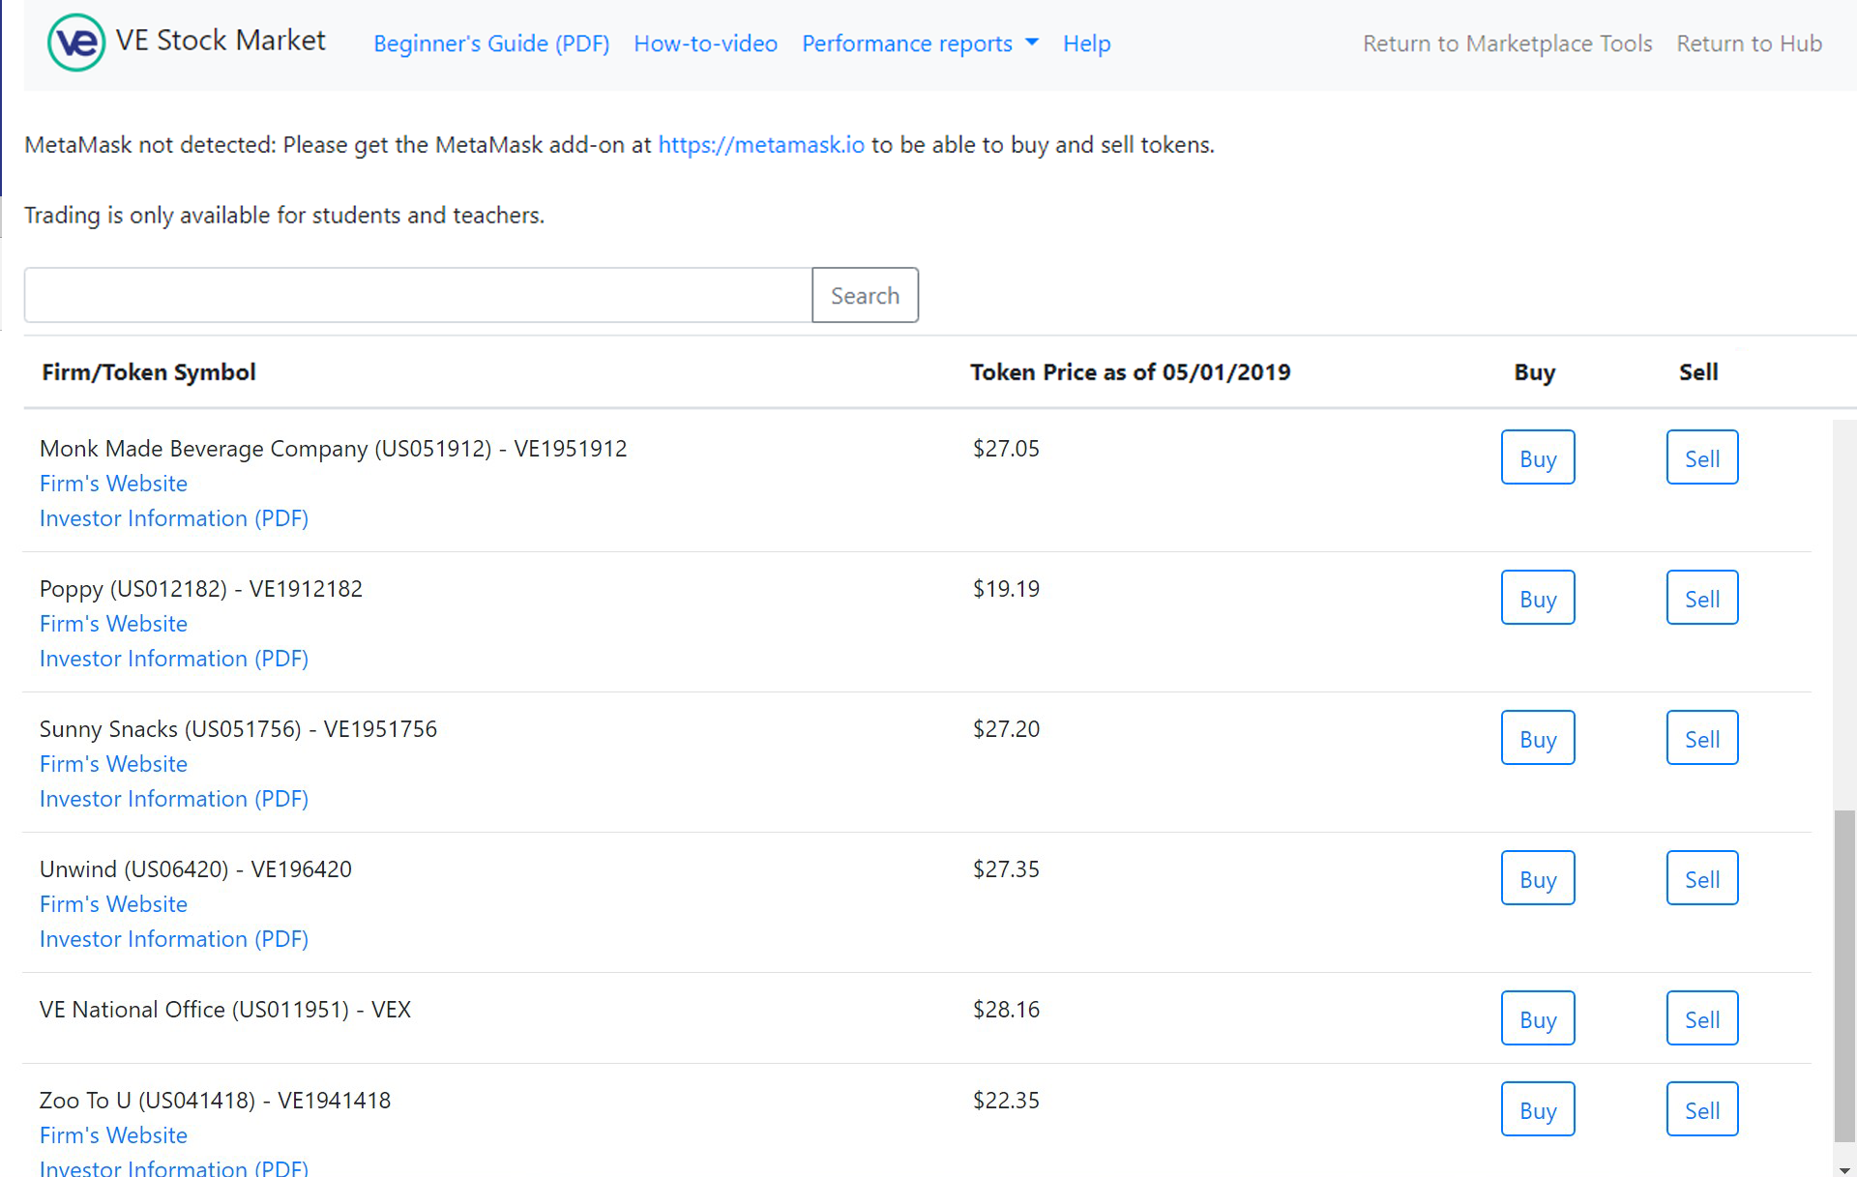Image resolution: width=1857 pixels, height=1177 pixels.
Task: Open Monk Made Beverage Firm's Website
Action: 113,484
